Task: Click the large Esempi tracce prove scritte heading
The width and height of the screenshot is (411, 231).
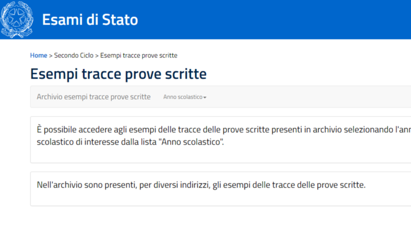Action: click(118, 74)
